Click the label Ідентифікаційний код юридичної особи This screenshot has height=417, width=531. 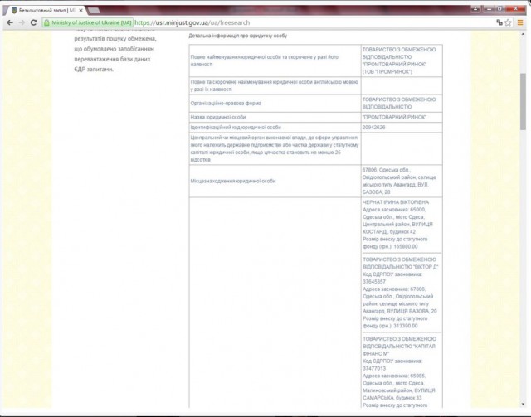coord(236,128)
